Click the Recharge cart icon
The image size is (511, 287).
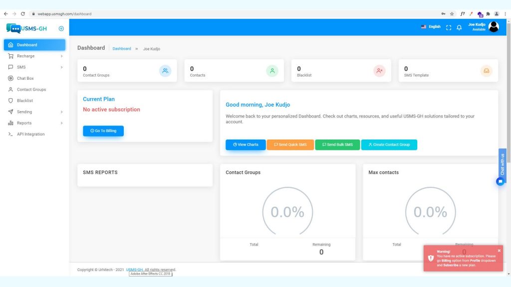tap(11, 56)
